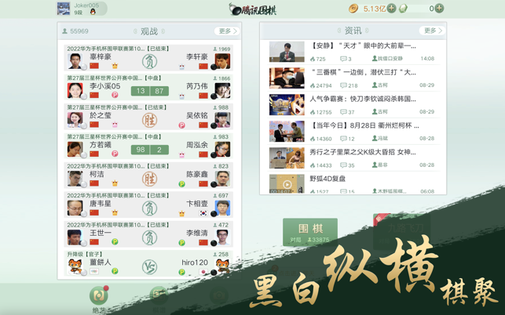Click the 55969 spectator count
The width and height of the screenshot is (505, 315).
click(75, 31)
